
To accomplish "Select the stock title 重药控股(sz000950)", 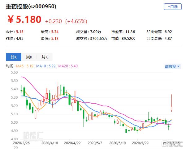I will (31, 6).
